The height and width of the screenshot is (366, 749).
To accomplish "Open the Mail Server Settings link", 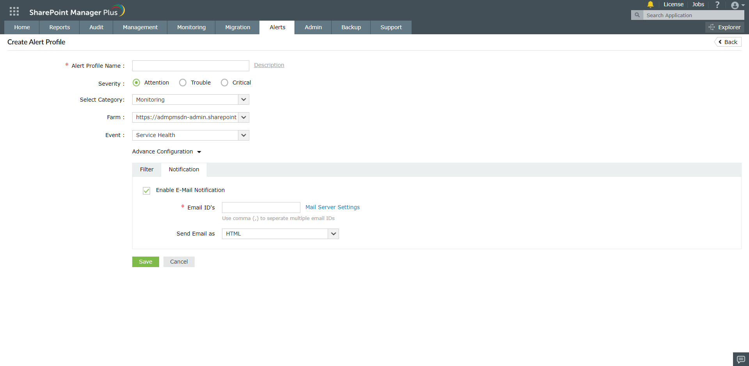I will click(332, 207).
